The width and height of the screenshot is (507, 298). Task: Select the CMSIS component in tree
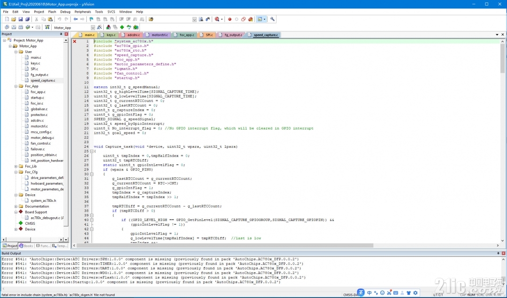(x=30, y=224)
